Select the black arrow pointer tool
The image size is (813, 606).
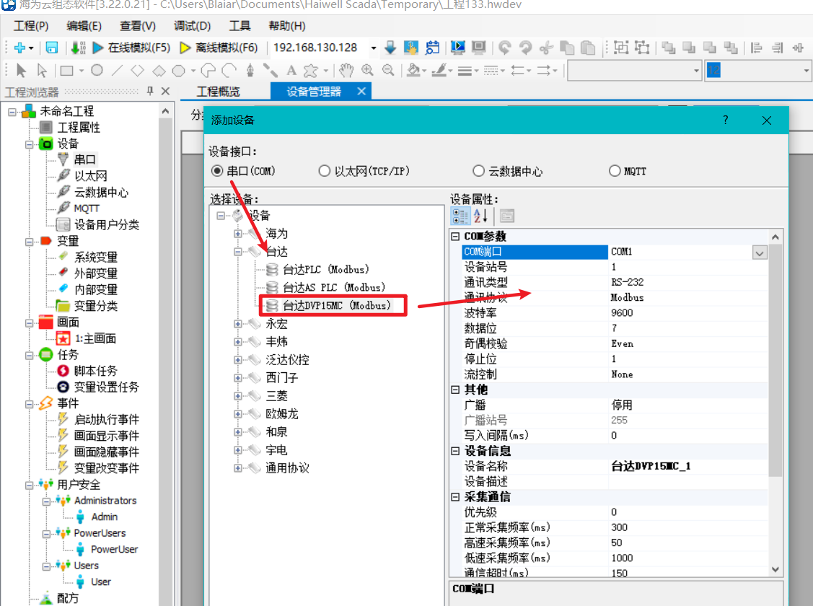21,70
